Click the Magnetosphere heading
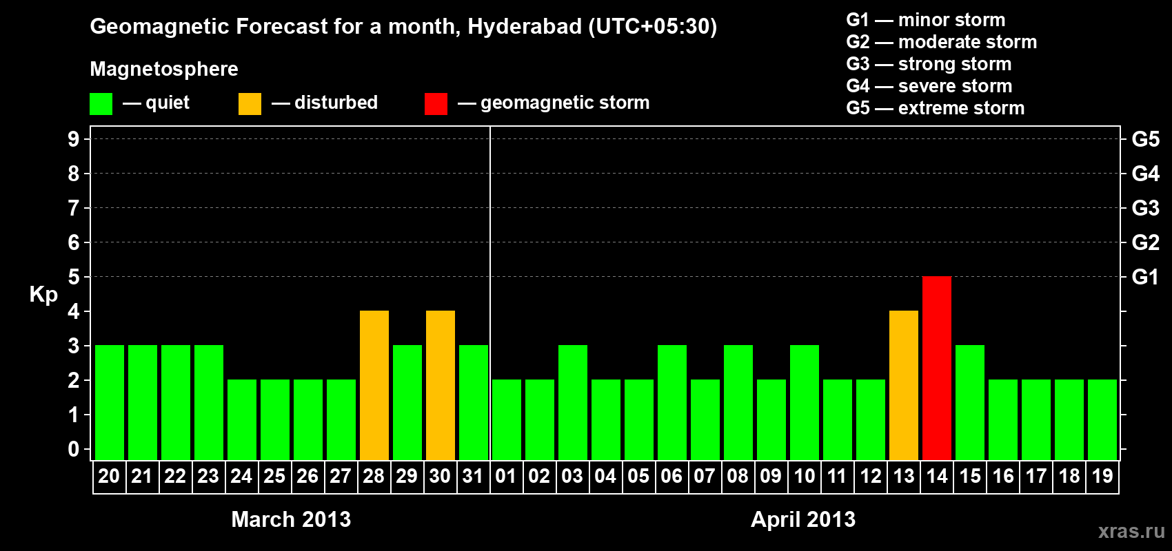This screenshot has width=1172, height=551. tap(164, 70)
